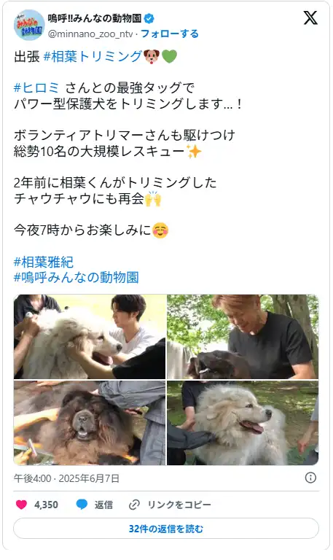Open the #相葉雅紀 hashtag
This screenshot has height=560, width=333.
(x=44, y=262)
